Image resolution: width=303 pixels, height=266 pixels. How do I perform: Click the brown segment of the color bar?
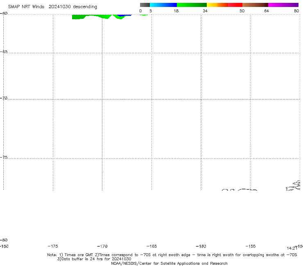(x=255, y=5)
